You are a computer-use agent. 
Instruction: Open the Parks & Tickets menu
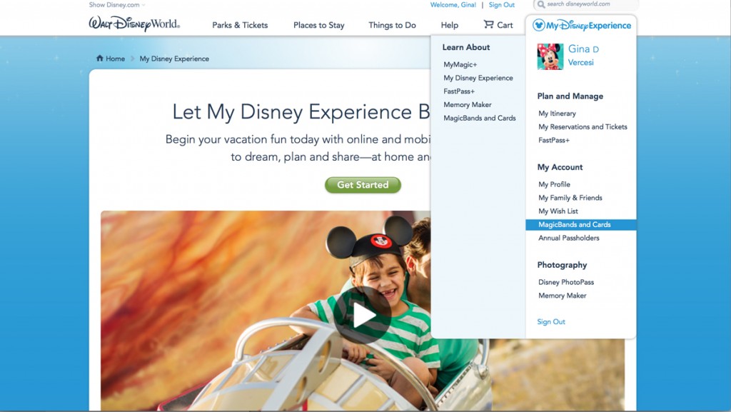[240, 25]
